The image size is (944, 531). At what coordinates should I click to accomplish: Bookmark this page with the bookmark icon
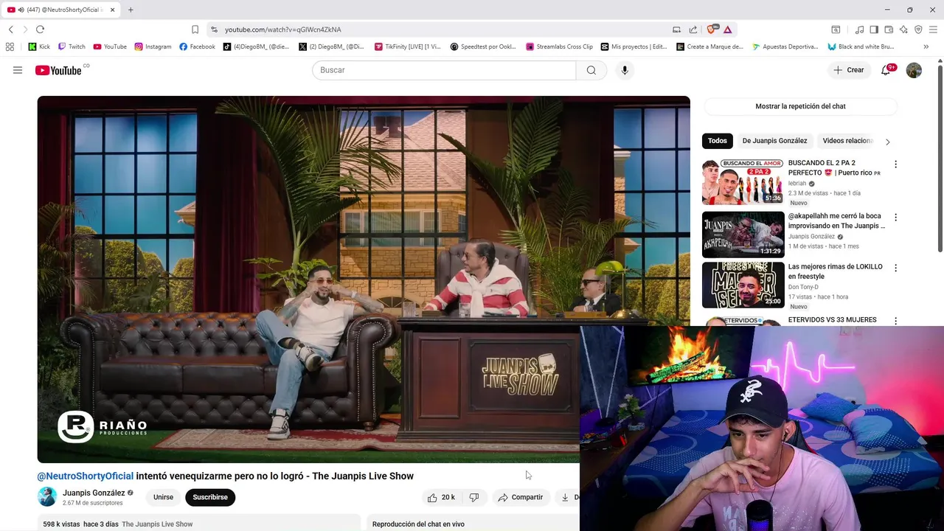[195, 29]
